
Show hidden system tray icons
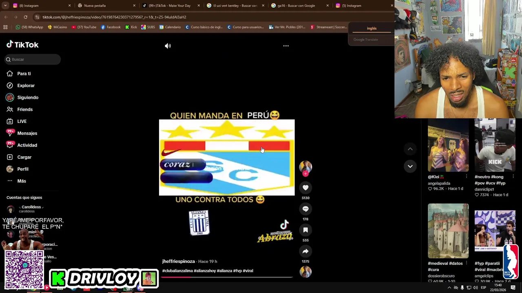pos(449,288)
